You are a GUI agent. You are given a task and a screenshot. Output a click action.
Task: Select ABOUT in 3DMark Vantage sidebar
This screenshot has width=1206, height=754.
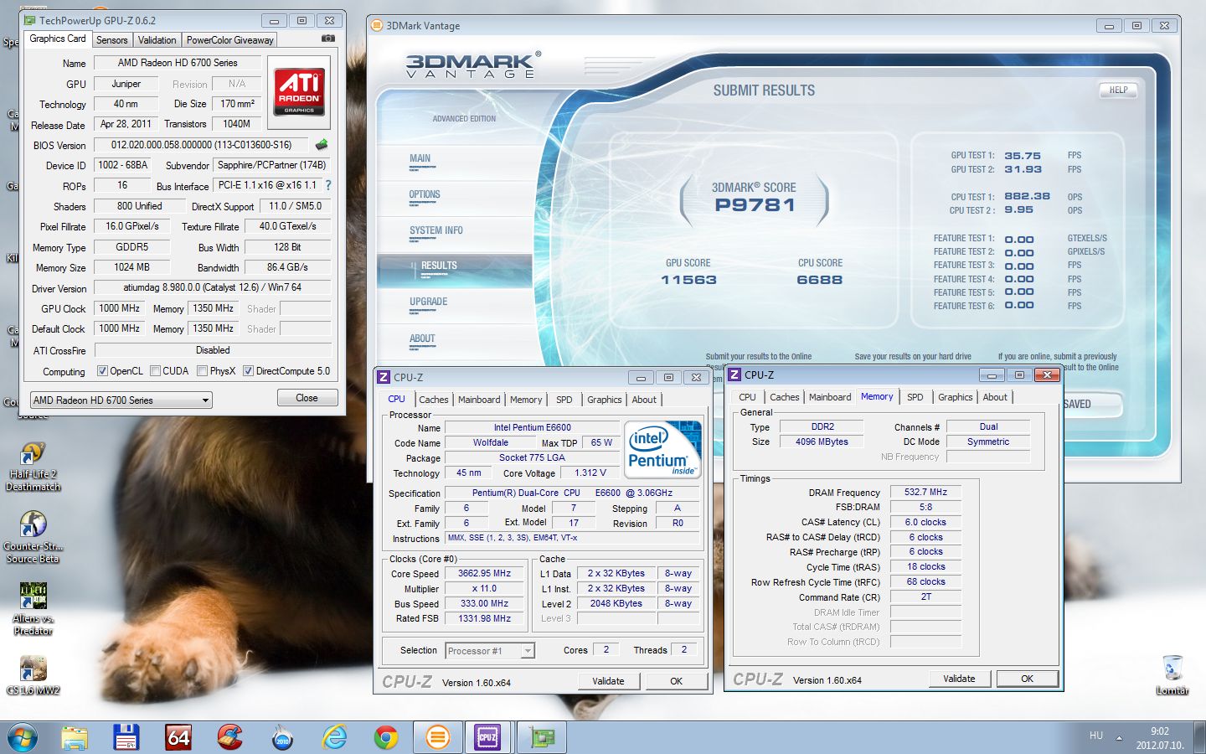pyautogui.click(x=422, y=338)
